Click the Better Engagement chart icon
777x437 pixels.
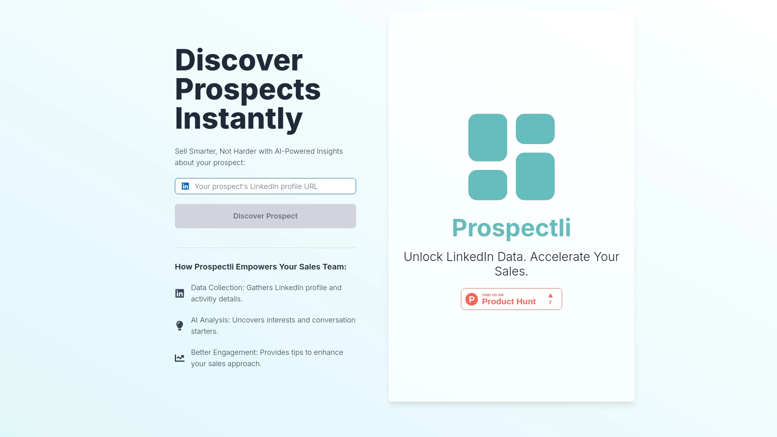point(179,358)
